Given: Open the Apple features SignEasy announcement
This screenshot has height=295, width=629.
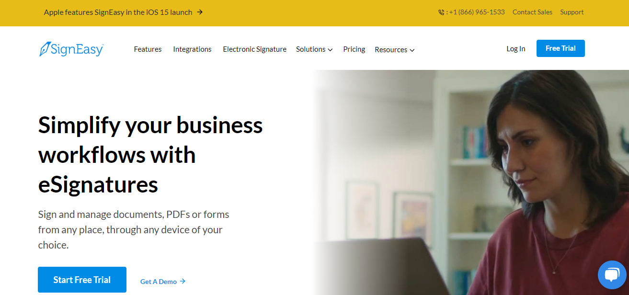Looking at the screenshot, I should (118, 12).
